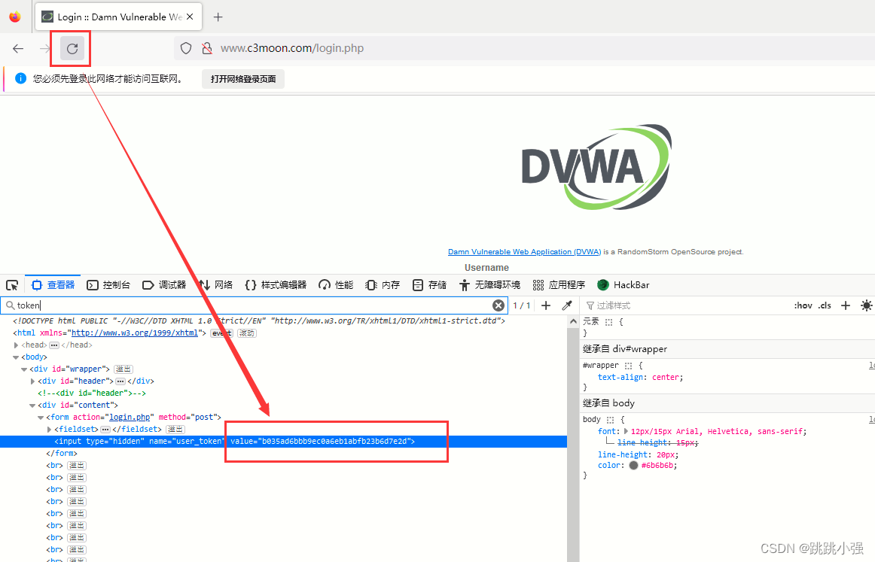Collapse the div content node
This screenshot has height=562, width=875.
click(32, 406)
